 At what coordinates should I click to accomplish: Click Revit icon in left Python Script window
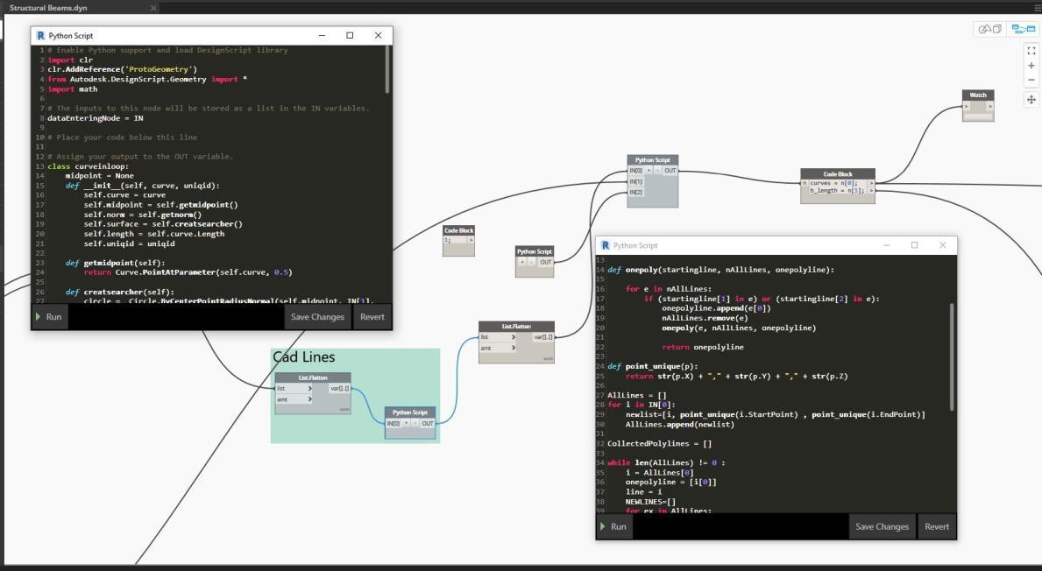click(40, 36)
